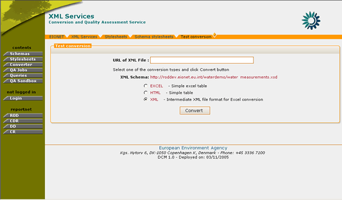Viewport: 342px width, 200px height.
Task: Click the XML Services page title
Action: point(71,16)
